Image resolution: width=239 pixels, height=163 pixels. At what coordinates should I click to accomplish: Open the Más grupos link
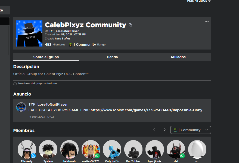point(199,1)
